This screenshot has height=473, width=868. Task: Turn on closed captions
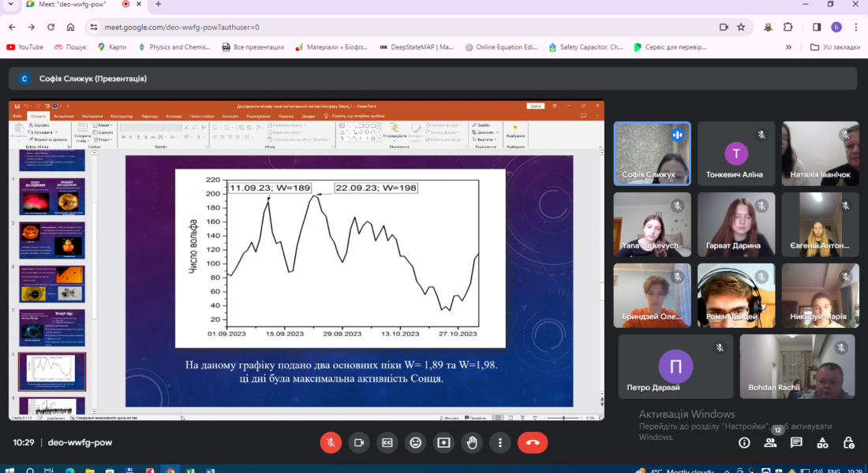click(387, 442)
